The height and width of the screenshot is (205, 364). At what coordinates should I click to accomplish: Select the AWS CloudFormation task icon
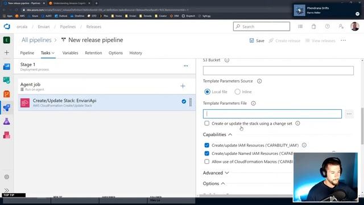pos(25,102)
